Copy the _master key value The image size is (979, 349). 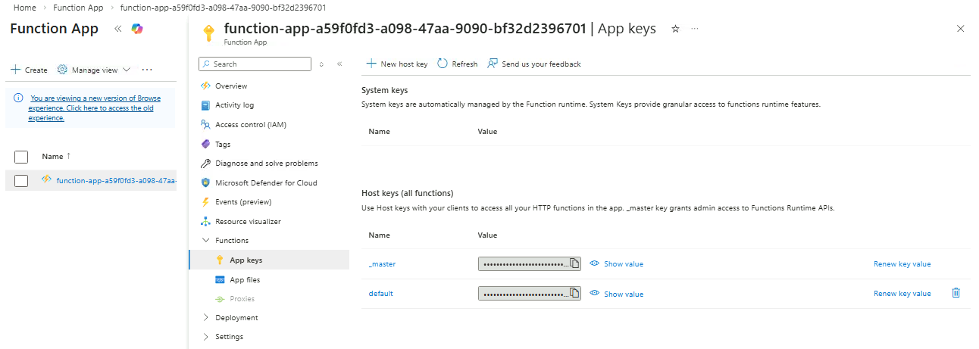pyautogui.click(x=574, y=263)
